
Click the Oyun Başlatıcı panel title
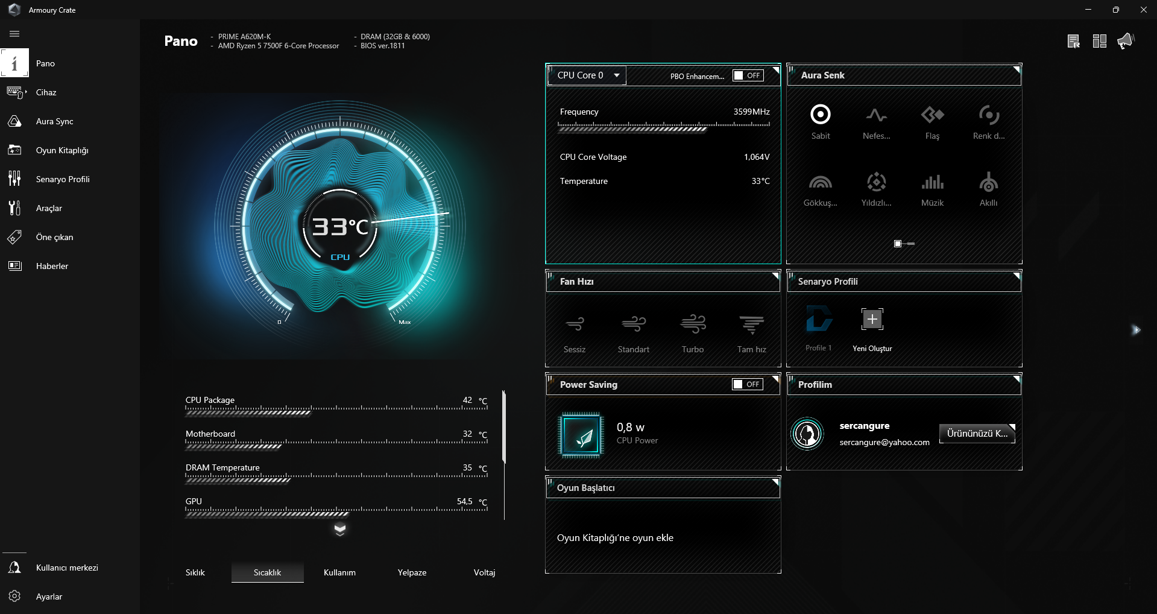click(585, 488)
